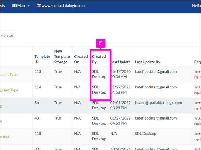This screenshot has width=201, height=150.
Task: Click the 01/27/2022 04:53 PM cell in row 40
Action: tap(121, 121)
